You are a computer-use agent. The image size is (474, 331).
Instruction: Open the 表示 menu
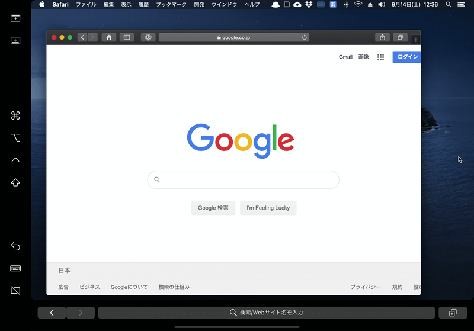tap(126, 4)
